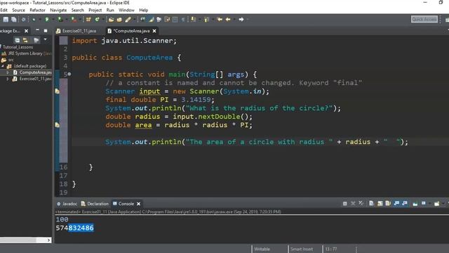
Task: Open the Debug dropdown arrow
Action: [39, 19]
